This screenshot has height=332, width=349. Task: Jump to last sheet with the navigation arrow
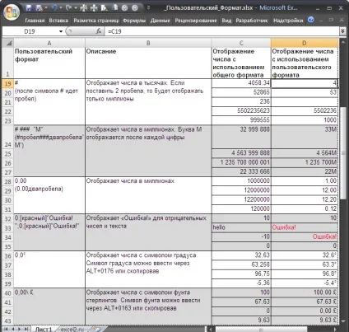point(26,329)
